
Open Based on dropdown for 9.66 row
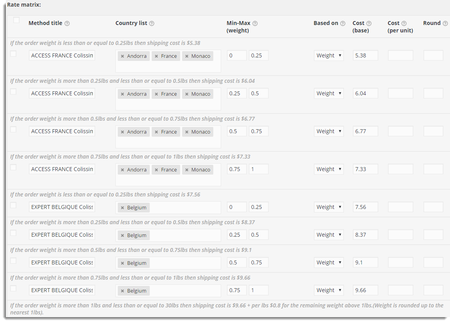pos(329,290)
